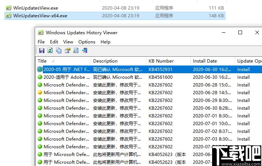Sort by the Description column header
262x166 pixels.
point(119,61)
